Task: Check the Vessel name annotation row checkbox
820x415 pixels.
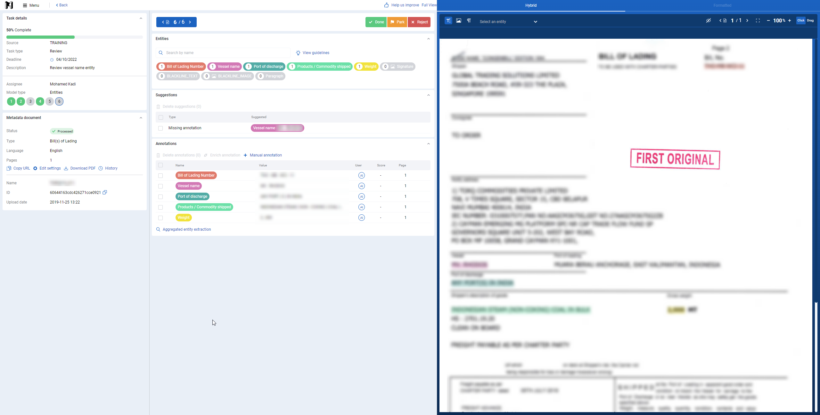Action: (x=160, y=186)
